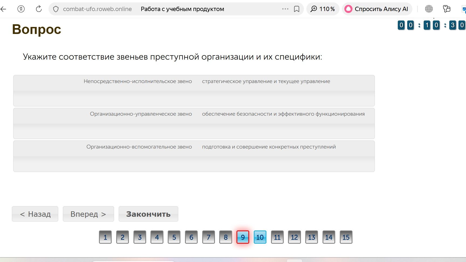Image resolution: width=466 pixels, height=262 pixels.
Task: Reload the page with refresh icon
Action: (x=39, y=9)
